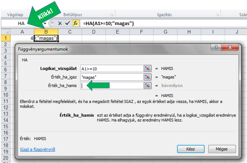The image size is (247, 163).
Task: Close the Függvényargumentumok dialog
Action: pos(230,47)
